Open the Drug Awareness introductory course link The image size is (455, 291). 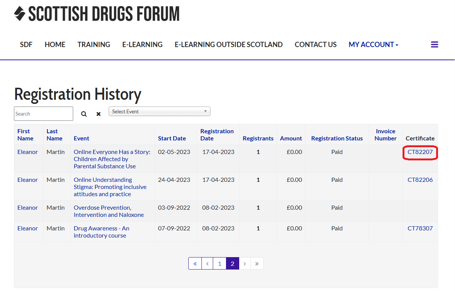pyautogui.click(x=101, y=232)
